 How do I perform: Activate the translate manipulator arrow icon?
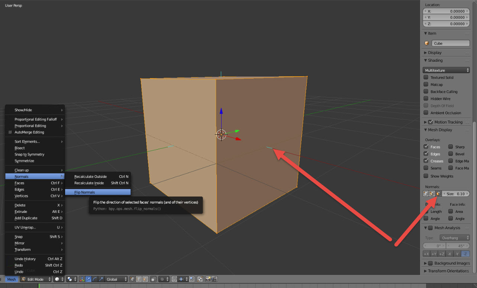(x=88, y=279)
